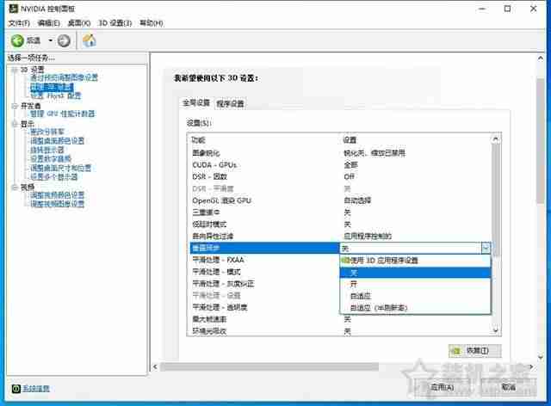
Task: Go to the Home page icon
Action: pyautogui.click(x=90, y=40)
